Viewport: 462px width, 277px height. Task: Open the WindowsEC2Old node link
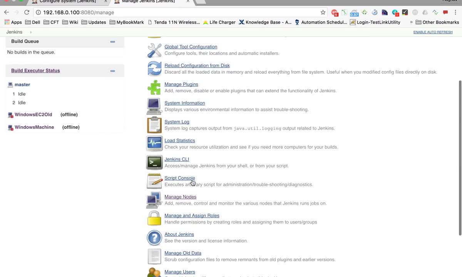pyautogui.click(x=33, y=115)
